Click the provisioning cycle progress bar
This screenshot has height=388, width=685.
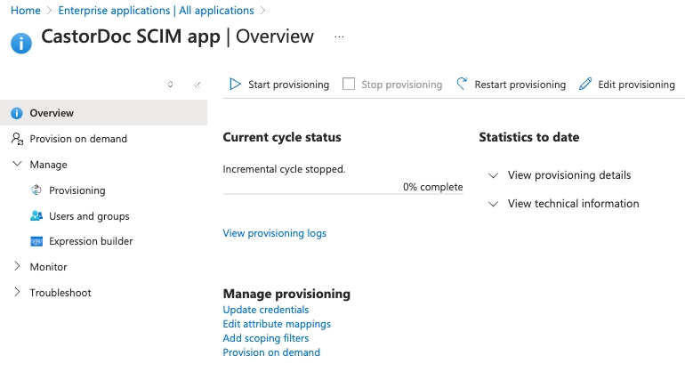[342, 193]
